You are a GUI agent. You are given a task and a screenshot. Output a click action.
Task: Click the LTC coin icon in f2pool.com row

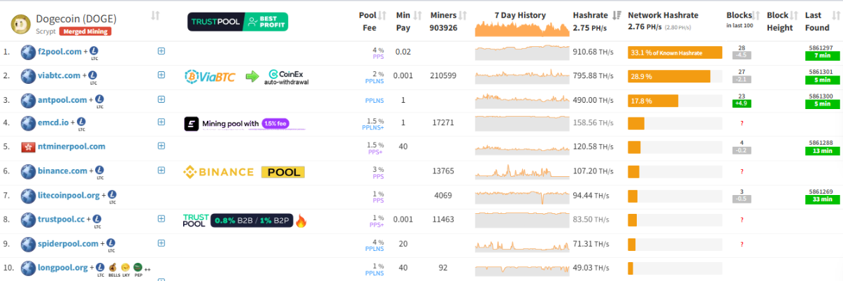[x=94, y=51]
